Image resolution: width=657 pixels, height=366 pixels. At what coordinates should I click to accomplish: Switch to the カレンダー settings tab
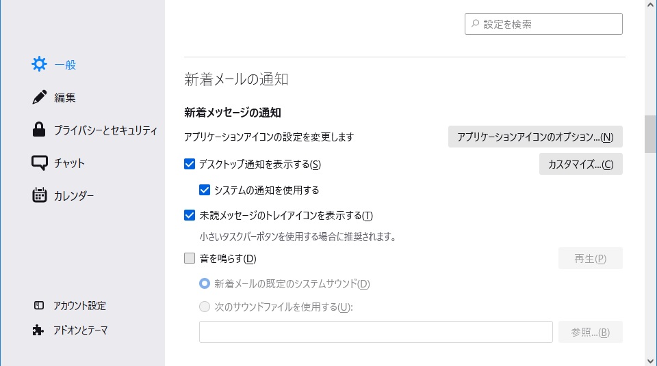pos(74,196)
